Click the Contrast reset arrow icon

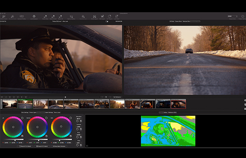click(77, 129)
